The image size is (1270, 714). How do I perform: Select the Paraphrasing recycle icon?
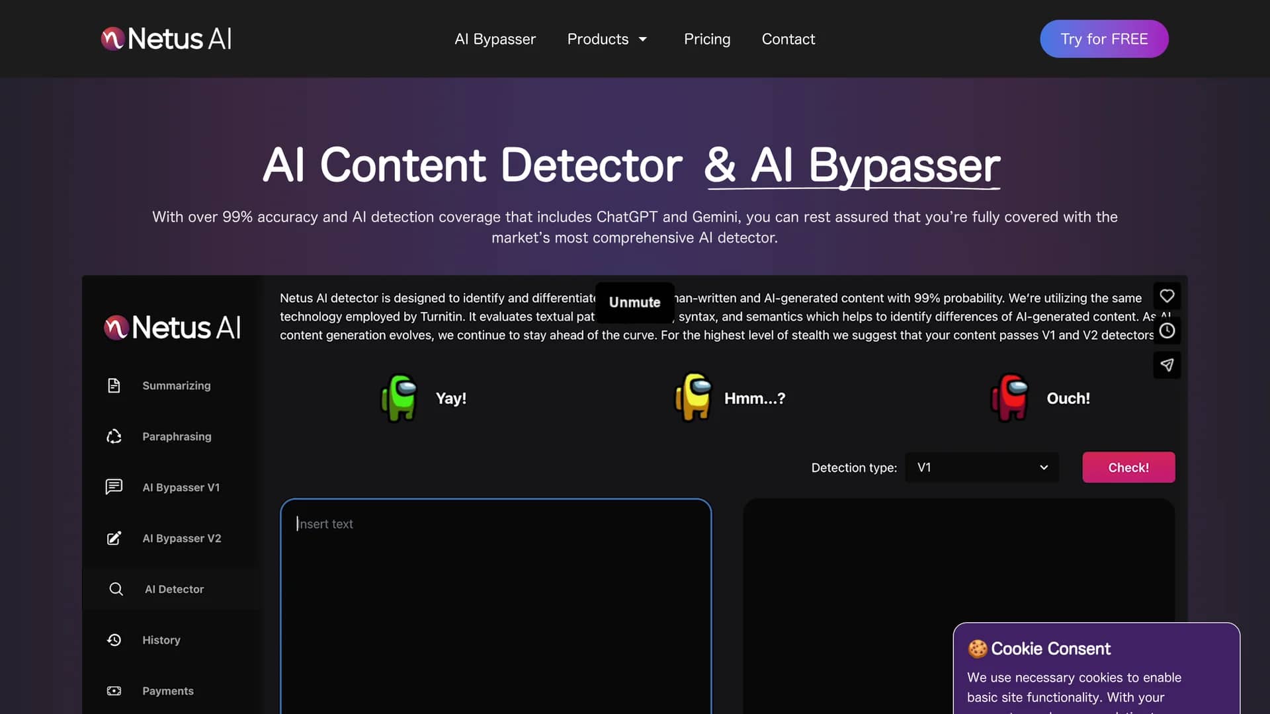(114, 436)
